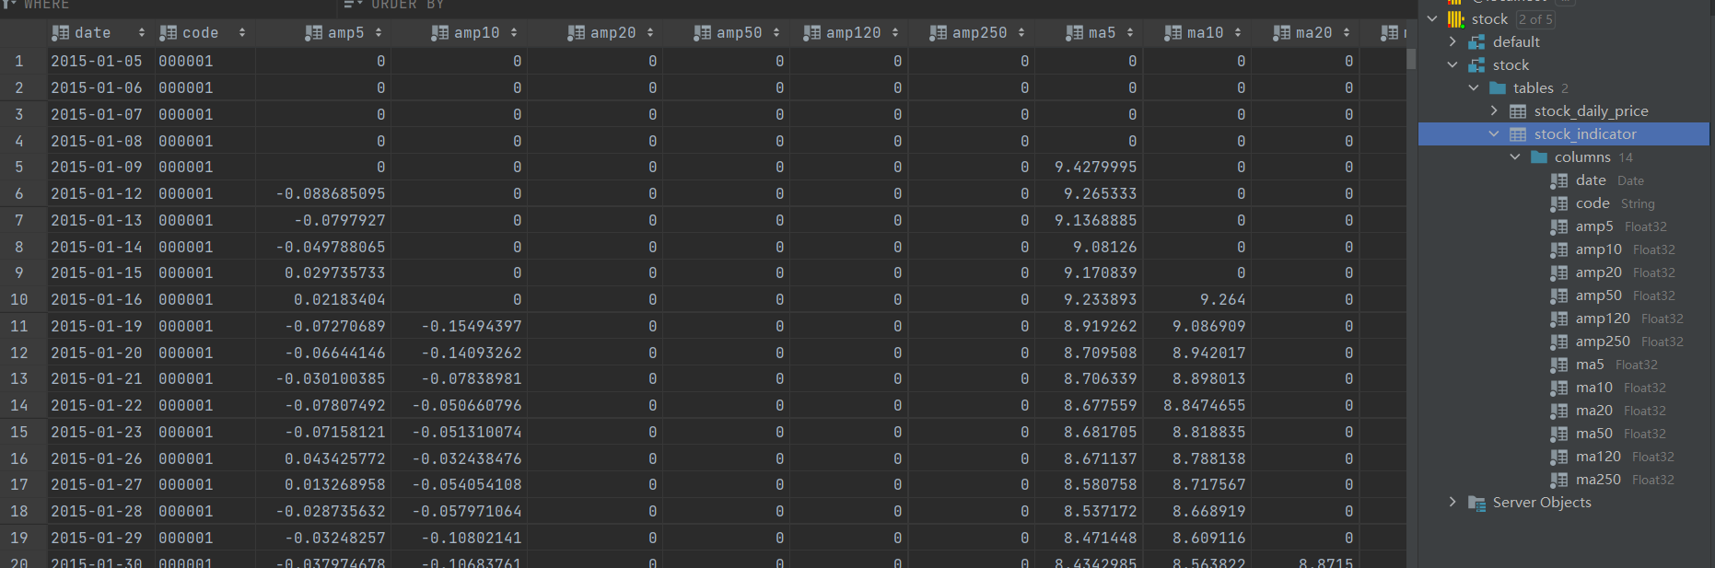Viewport: 1715px width, 568px height.
Task: Expand the Server Objects node
Action: pyautogui.click(x=1452, y=503)
